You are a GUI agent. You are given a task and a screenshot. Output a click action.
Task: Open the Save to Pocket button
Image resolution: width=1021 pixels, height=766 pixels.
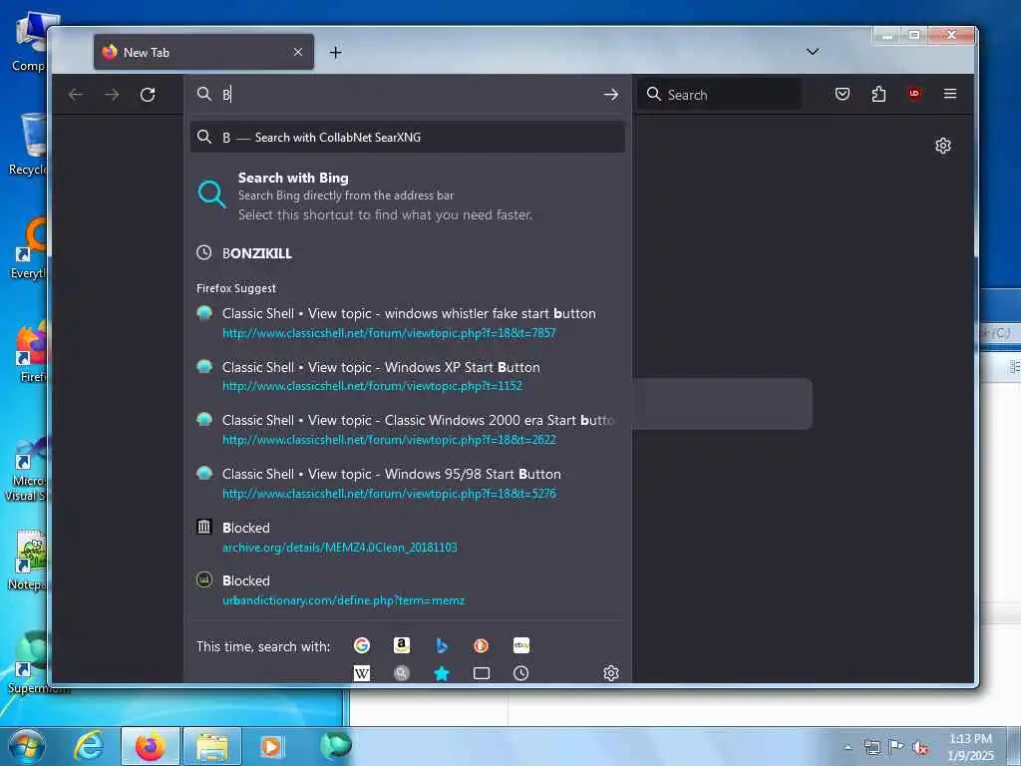pos(843,94)
